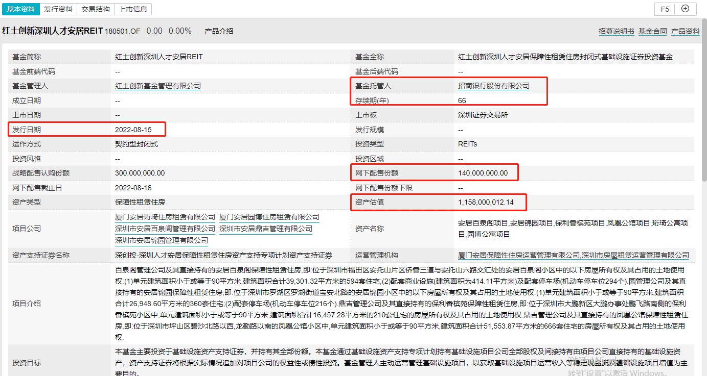Viewport: 707px width, 376px height.
Task: Click the fund code 180501.OF
Action: click(123, 31)
